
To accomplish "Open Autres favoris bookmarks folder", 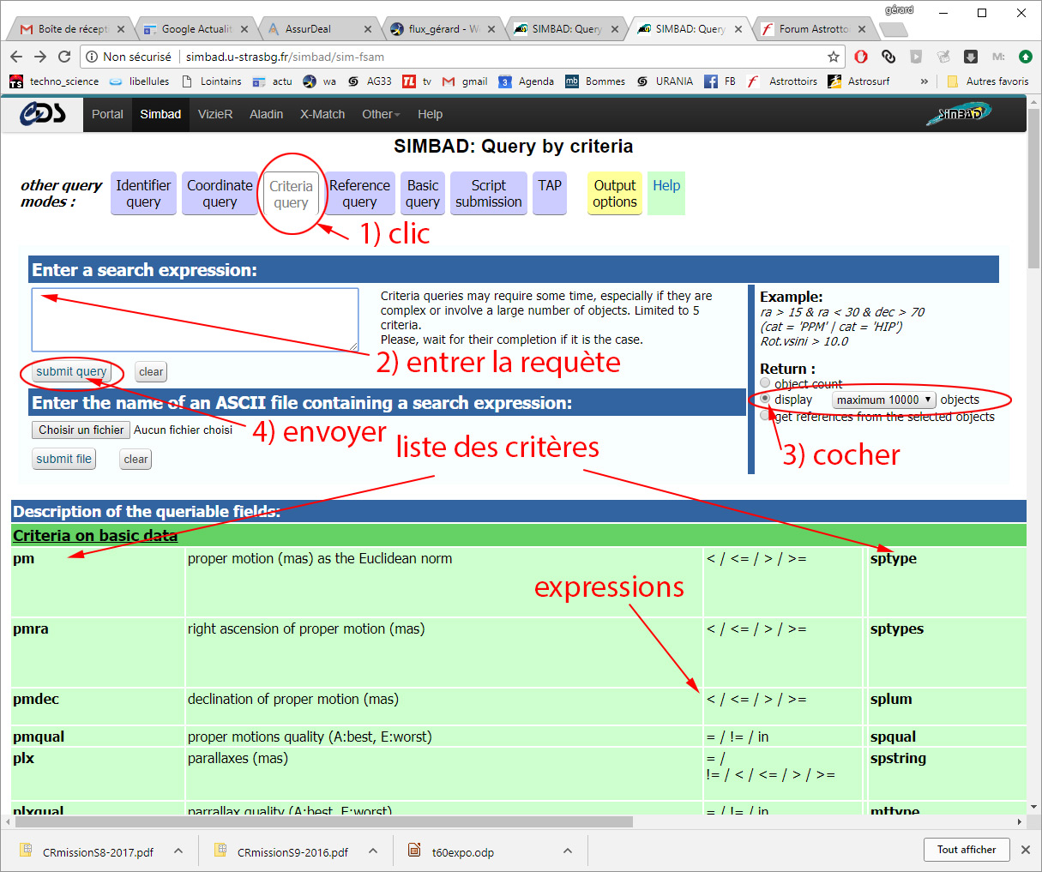I will [x=988, y=81].
